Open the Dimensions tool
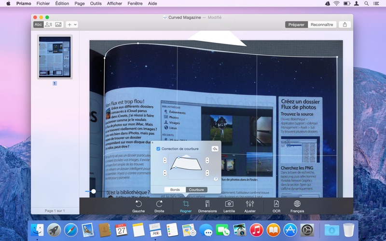Viewport: 386px width, 241px height. point(207,206)
